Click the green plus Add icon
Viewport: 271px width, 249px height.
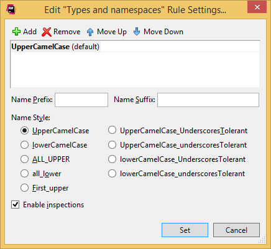click(16, 32)
